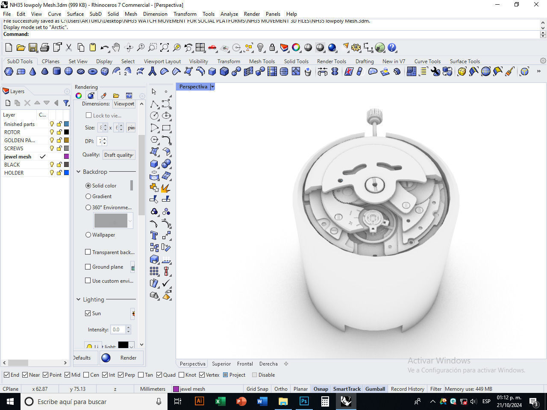
Task: Select the Wallpaper backdrop radio button
Action: (x=88, y=235)
